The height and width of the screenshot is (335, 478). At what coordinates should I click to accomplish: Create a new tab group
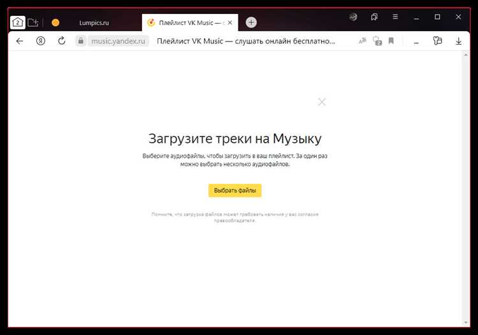pyautogui.click(x=33, y=22)
